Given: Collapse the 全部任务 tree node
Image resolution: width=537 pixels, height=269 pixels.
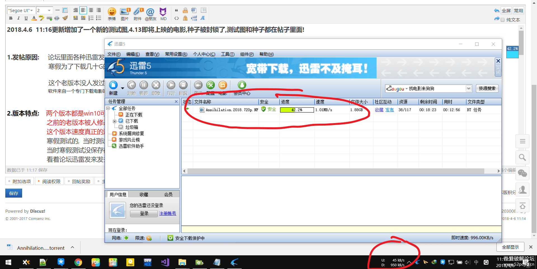Looking at the screenshot, I should click(x=108, y=108).
